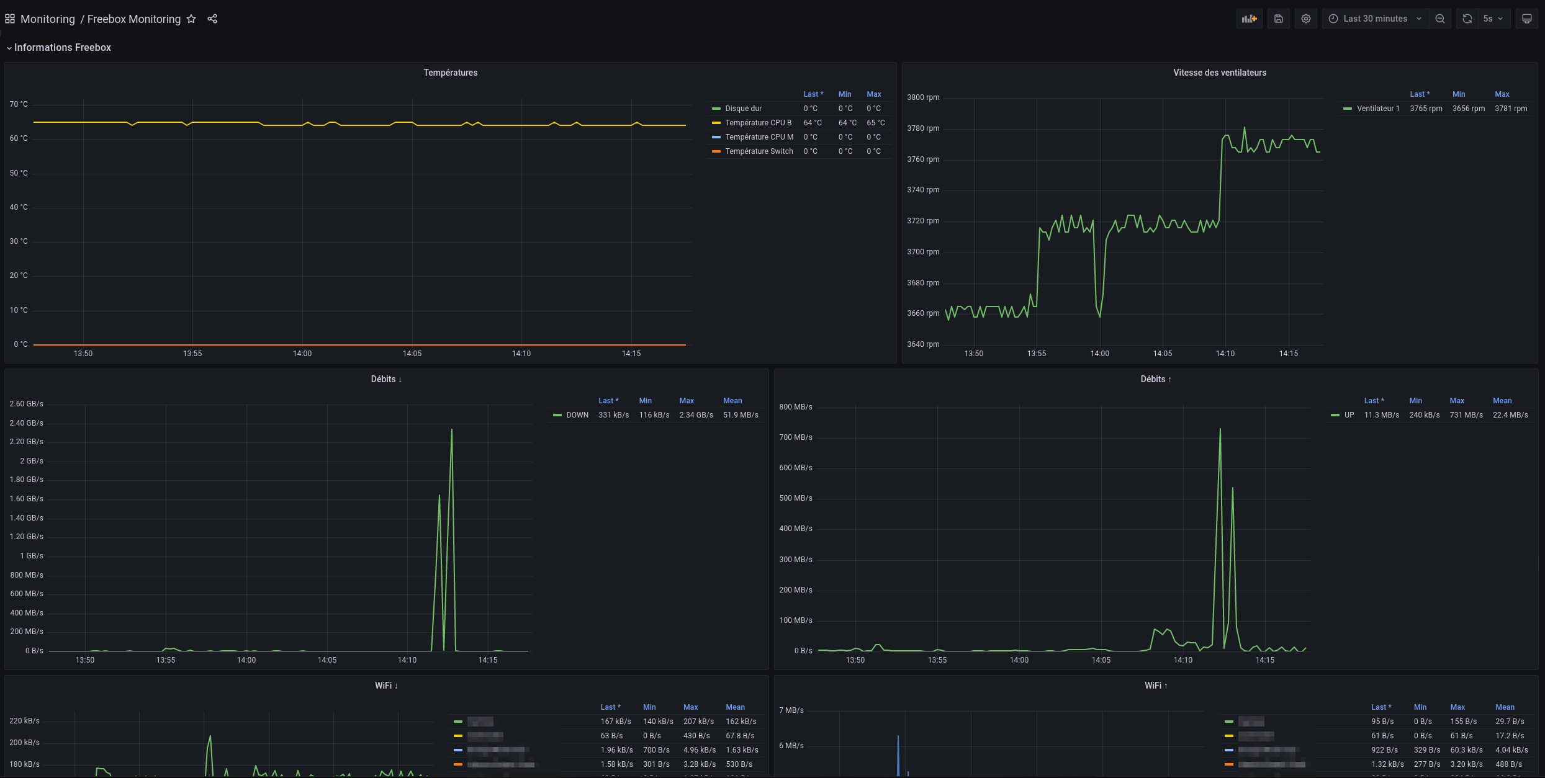Click Température Switch orange color swatch
Image resolution: width=1545 pixels, height=778 pixels.
click(x=716, y=151)
